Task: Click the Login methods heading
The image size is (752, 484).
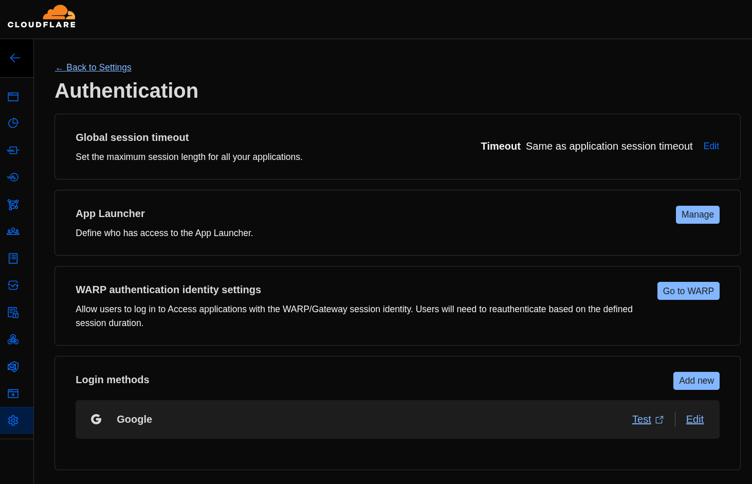Action: pos(112,380)
